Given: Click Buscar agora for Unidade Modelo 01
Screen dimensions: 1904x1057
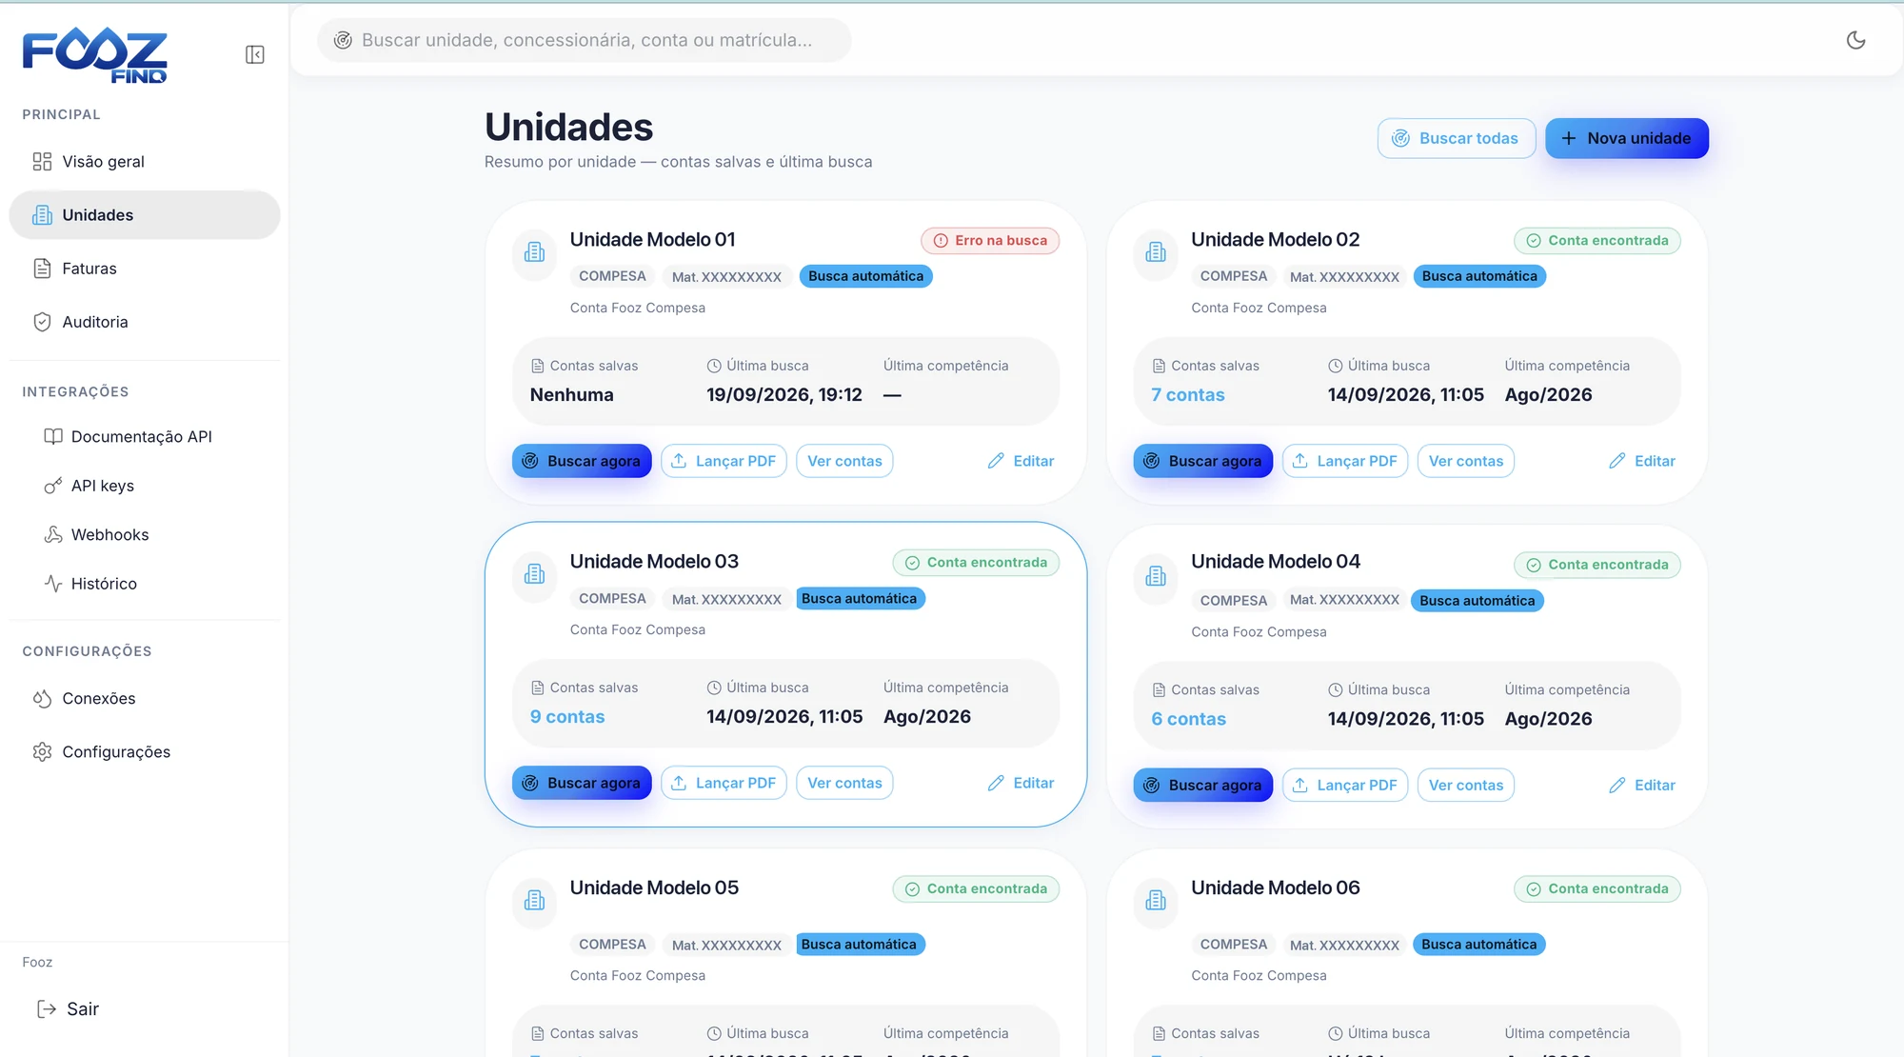Looking at the screenshot, I should (x=582, y=461).
